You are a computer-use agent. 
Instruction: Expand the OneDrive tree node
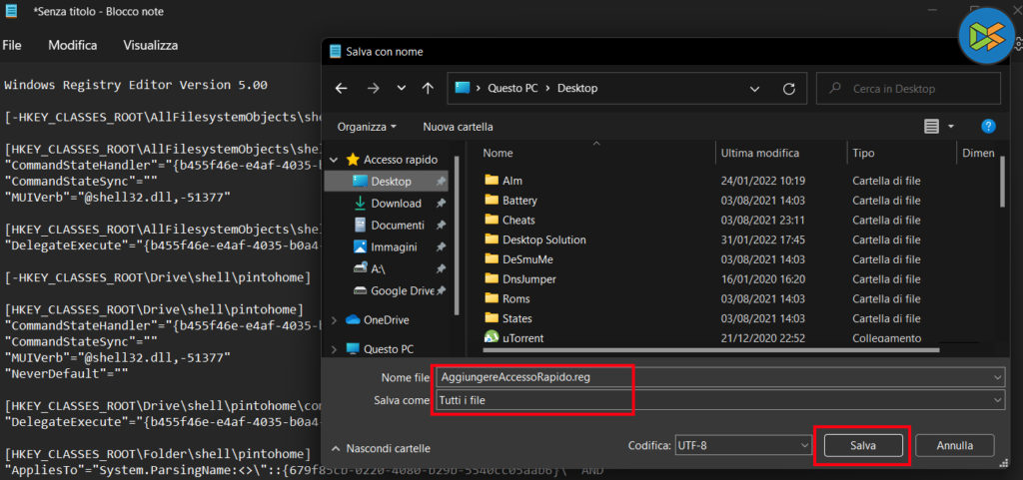(x=334, y=320)
